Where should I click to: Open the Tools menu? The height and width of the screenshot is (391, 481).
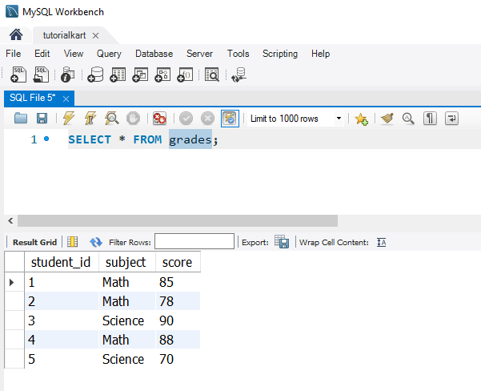coord(238,54)
